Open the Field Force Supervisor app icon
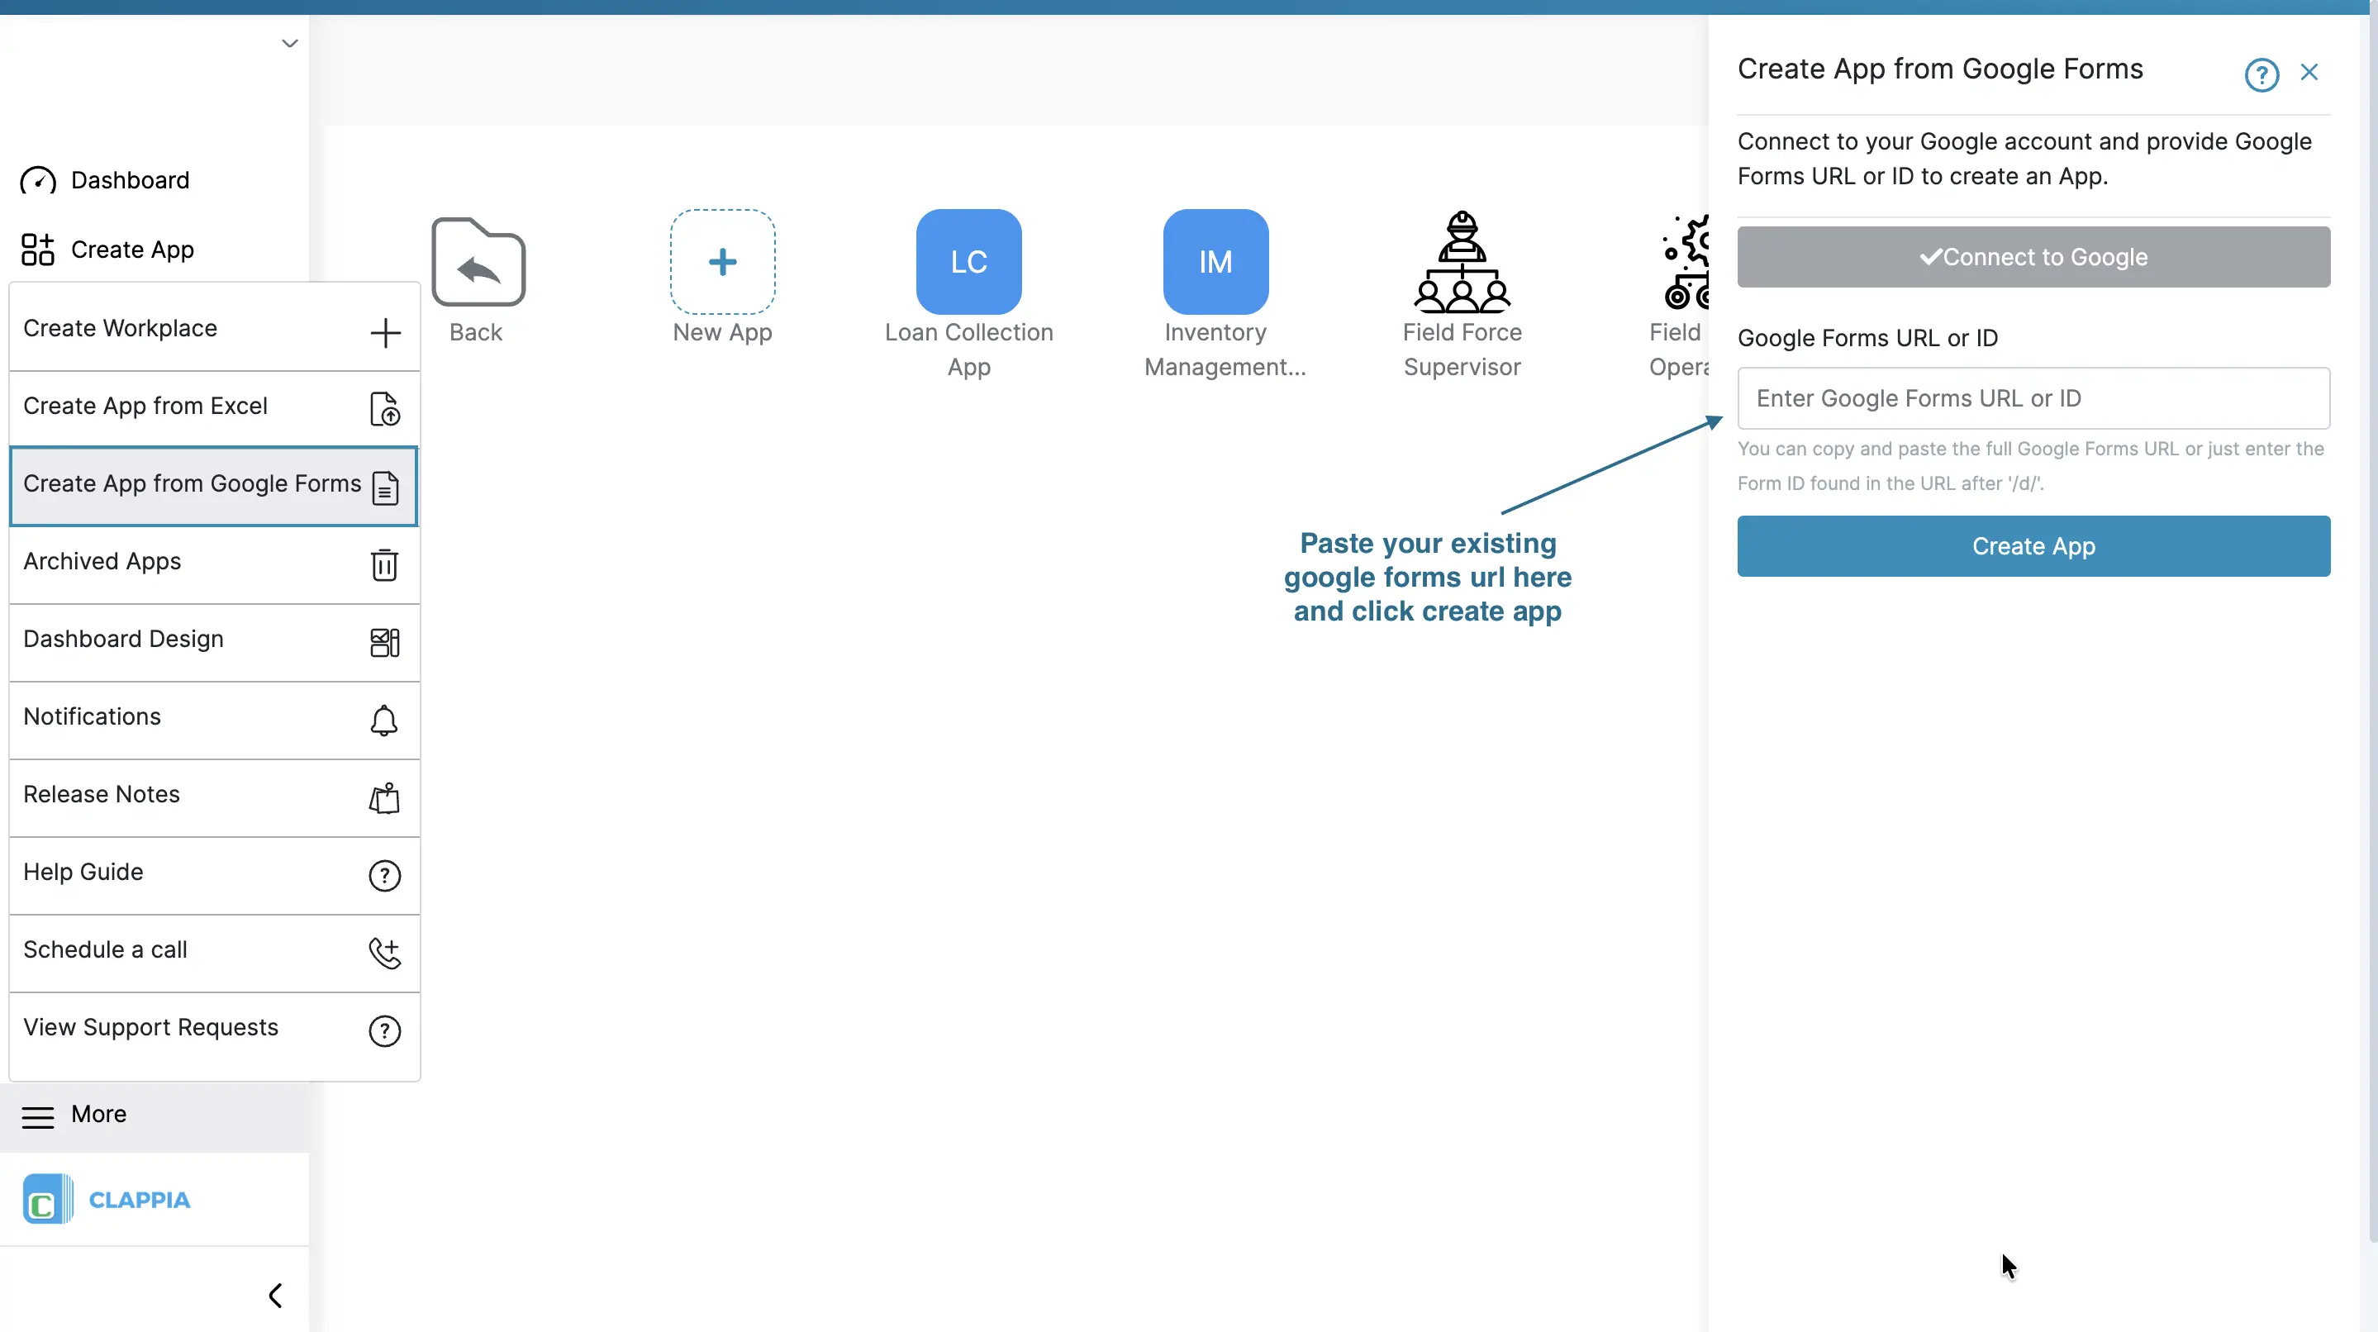2378x1332 pixels. 1462,262
